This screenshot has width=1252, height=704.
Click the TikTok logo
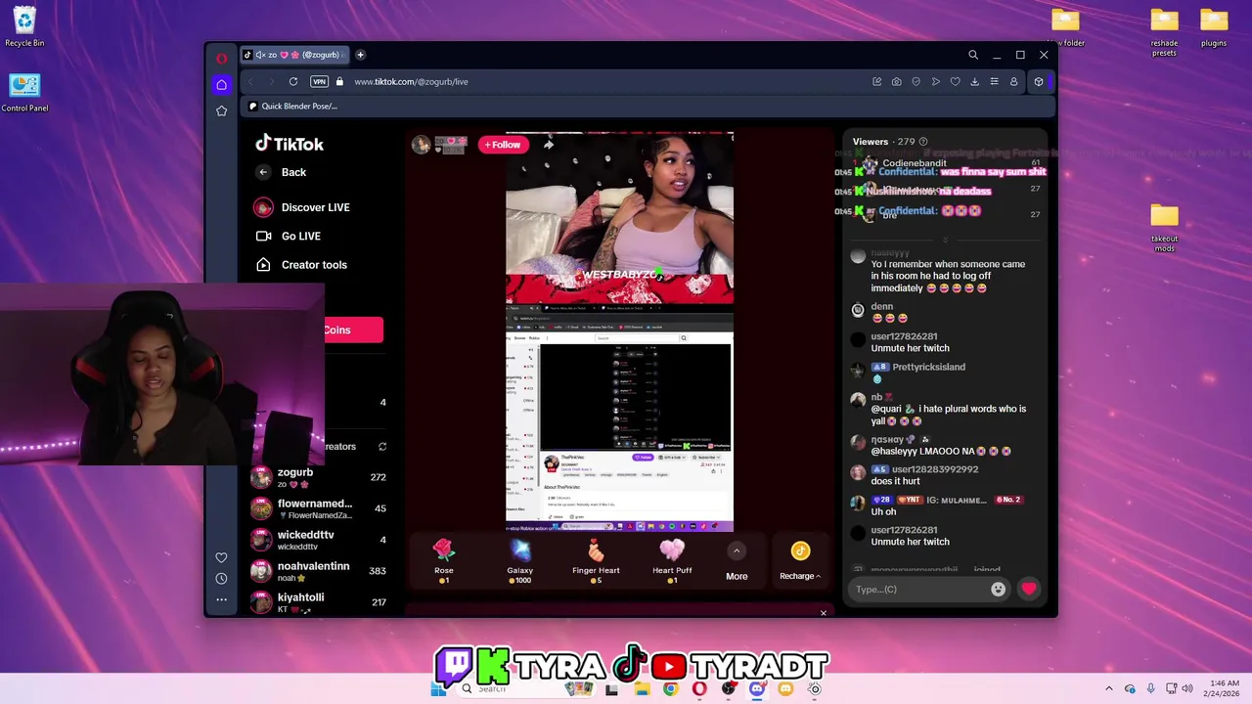tap(290, 143)
